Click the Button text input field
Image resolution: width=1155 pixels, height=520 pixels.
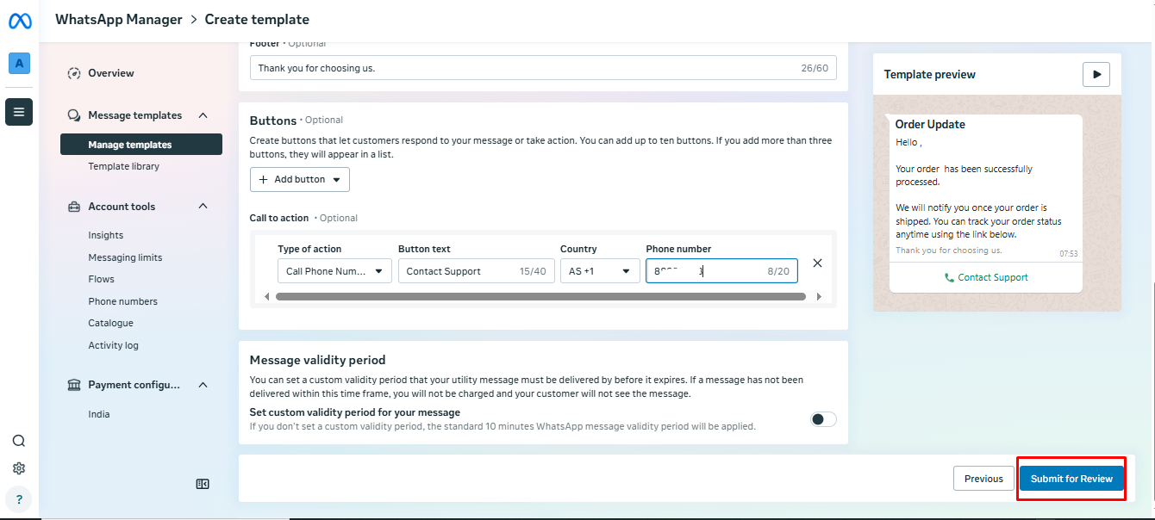476,271
